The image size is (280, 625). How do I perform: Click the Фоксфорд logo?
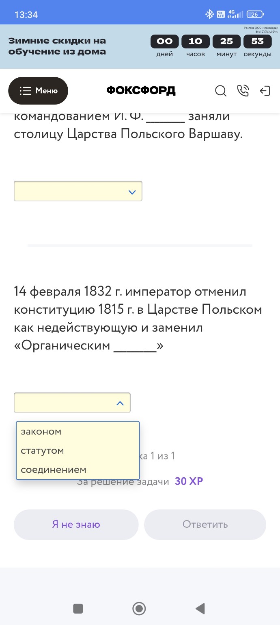pos(140,90)
